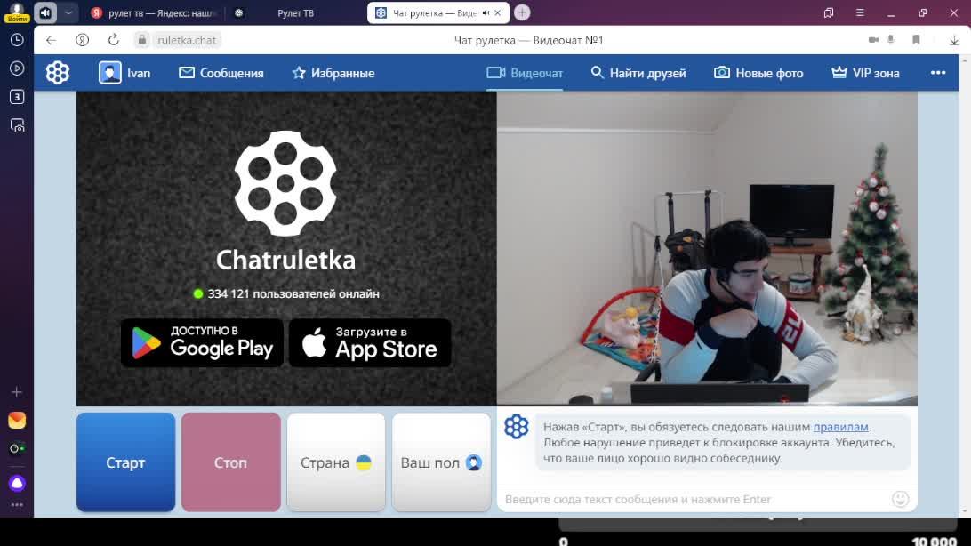This screenshot has height=546, width=971.
Task: Open the sidebar three-dots more options
Action: point(17,505)
